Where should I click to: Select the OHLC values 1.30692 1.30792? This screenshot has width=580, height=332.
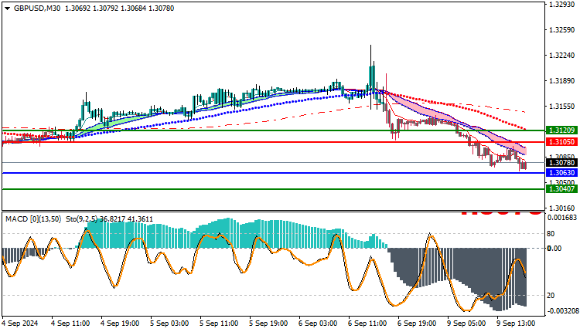point(92,8)
